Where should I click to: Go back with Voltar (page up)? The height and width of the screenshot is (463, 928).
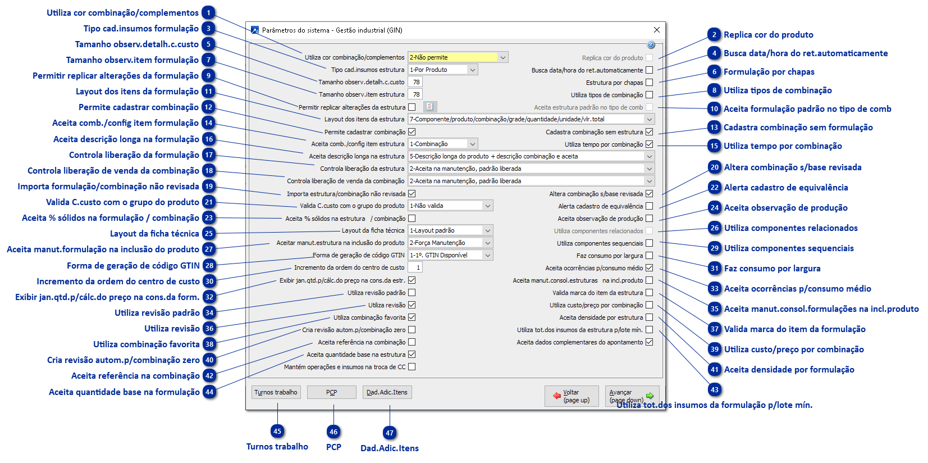coord(572,396)
